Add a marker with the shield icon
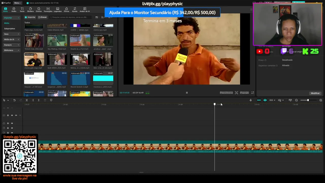This screenshot has width=325, height=183. point(51,100)
